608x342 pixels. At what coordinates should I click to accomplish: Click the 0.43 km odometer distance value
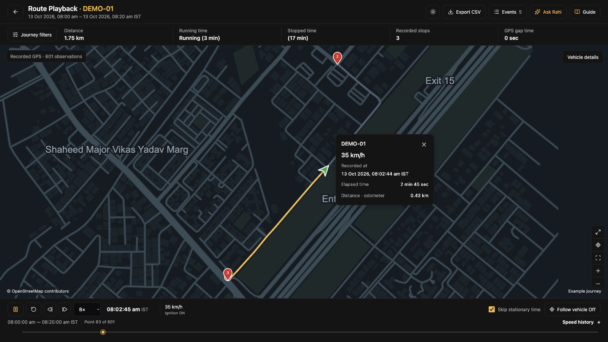(x=420, y=196)
